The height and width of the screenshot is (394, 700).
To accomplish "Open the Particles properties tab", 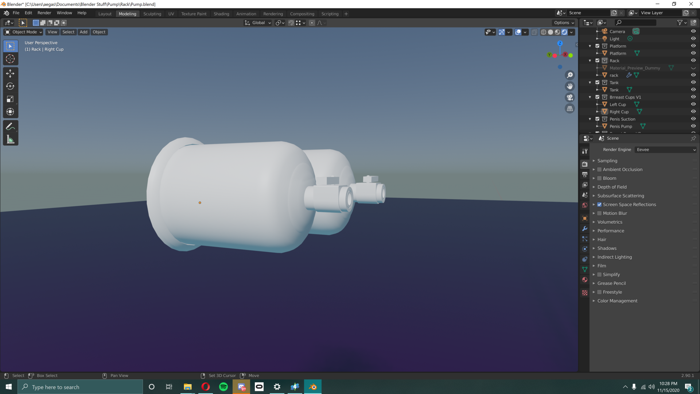I will tap(585, 239).
